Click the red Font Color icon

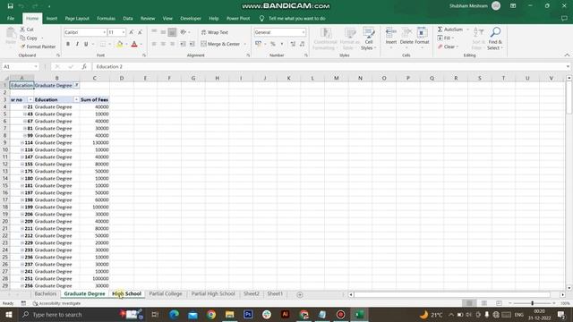[134, 44]
